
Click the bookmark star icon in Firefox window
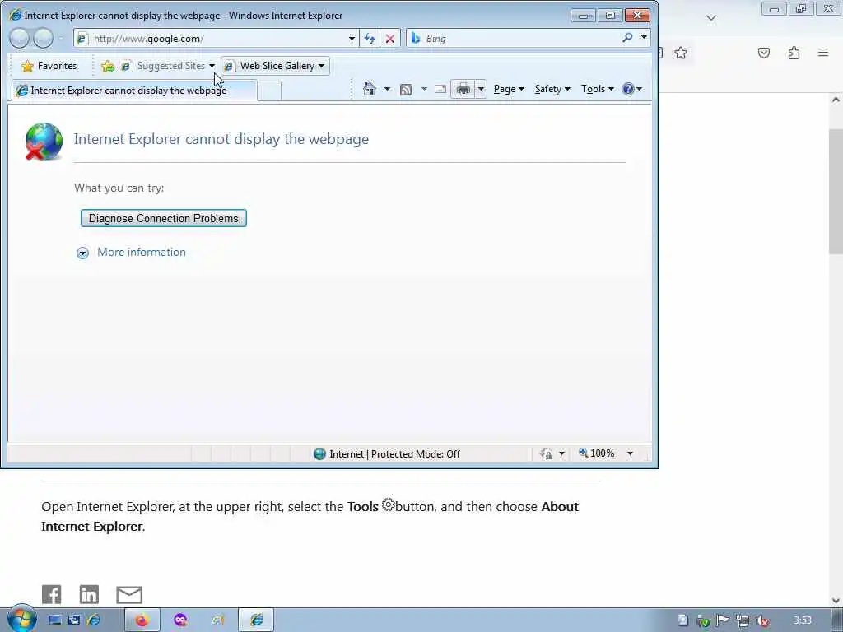tap(681, 53)
